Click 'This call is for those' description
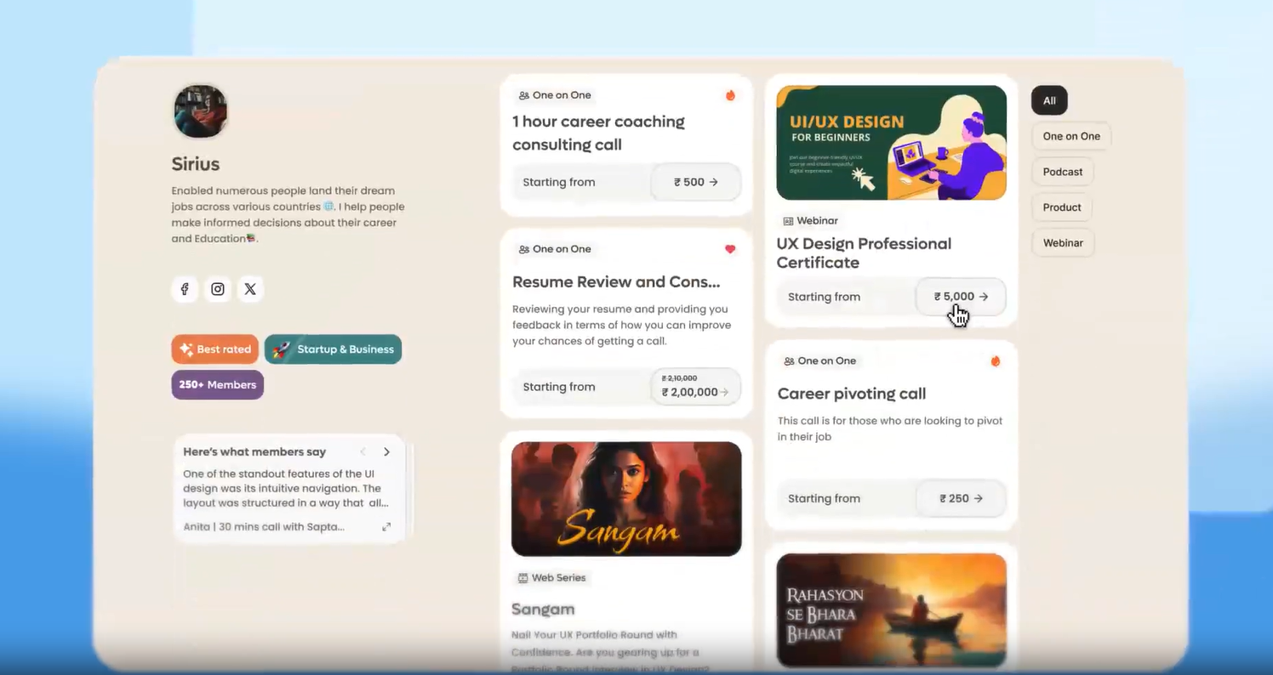Viewport: 1273px width, 675px height. (890, 428)
